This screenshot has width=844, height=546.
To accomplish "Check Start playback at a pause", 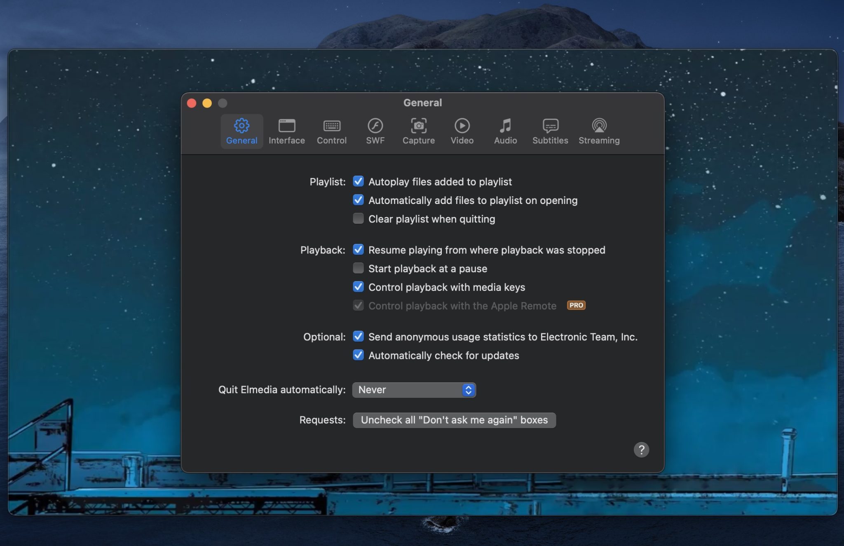I will (x=358, y=268).
